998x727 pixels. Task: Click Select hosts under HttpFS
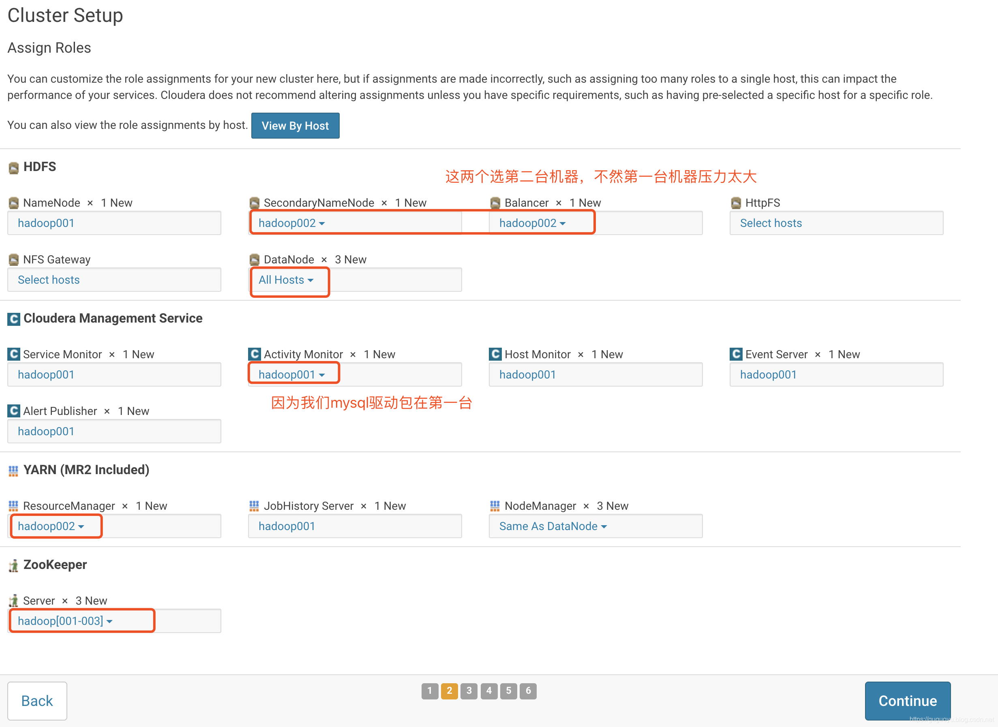(x=771, y=223)
